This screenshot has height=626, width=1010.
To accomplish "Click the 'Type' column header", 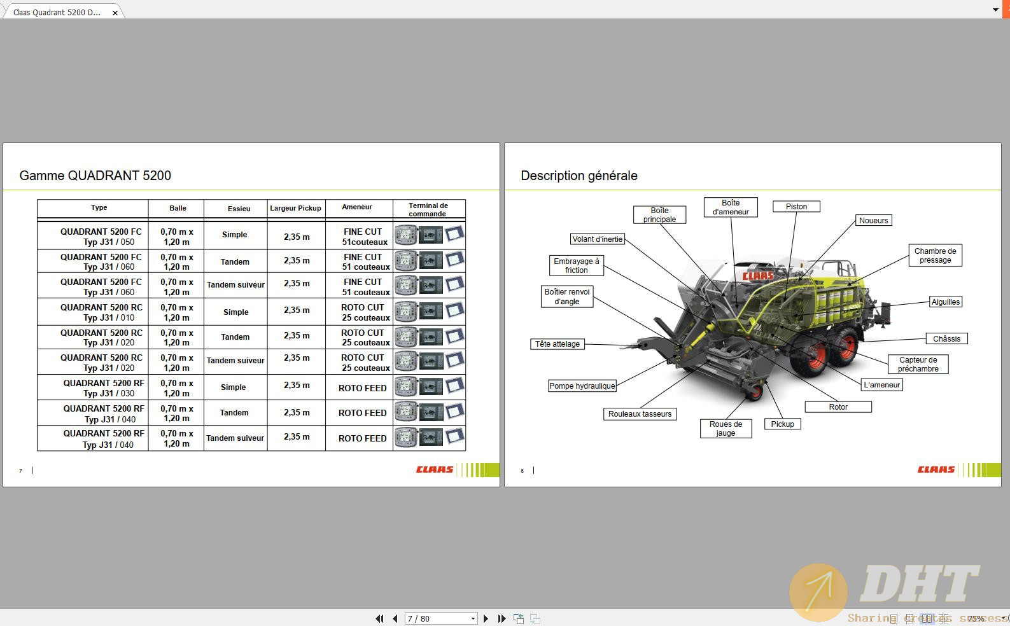I will pos(99,207).
